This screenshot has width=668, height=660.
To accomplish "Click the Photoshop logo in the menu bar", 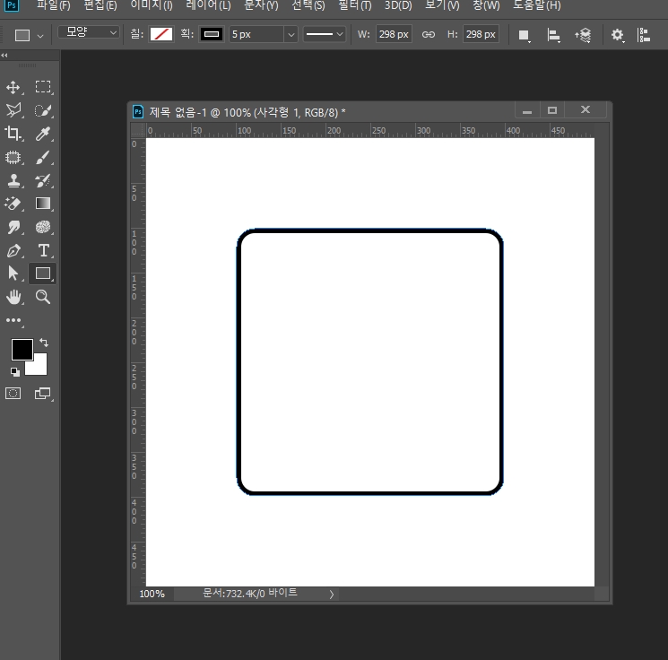I will [x=12, y=5].
